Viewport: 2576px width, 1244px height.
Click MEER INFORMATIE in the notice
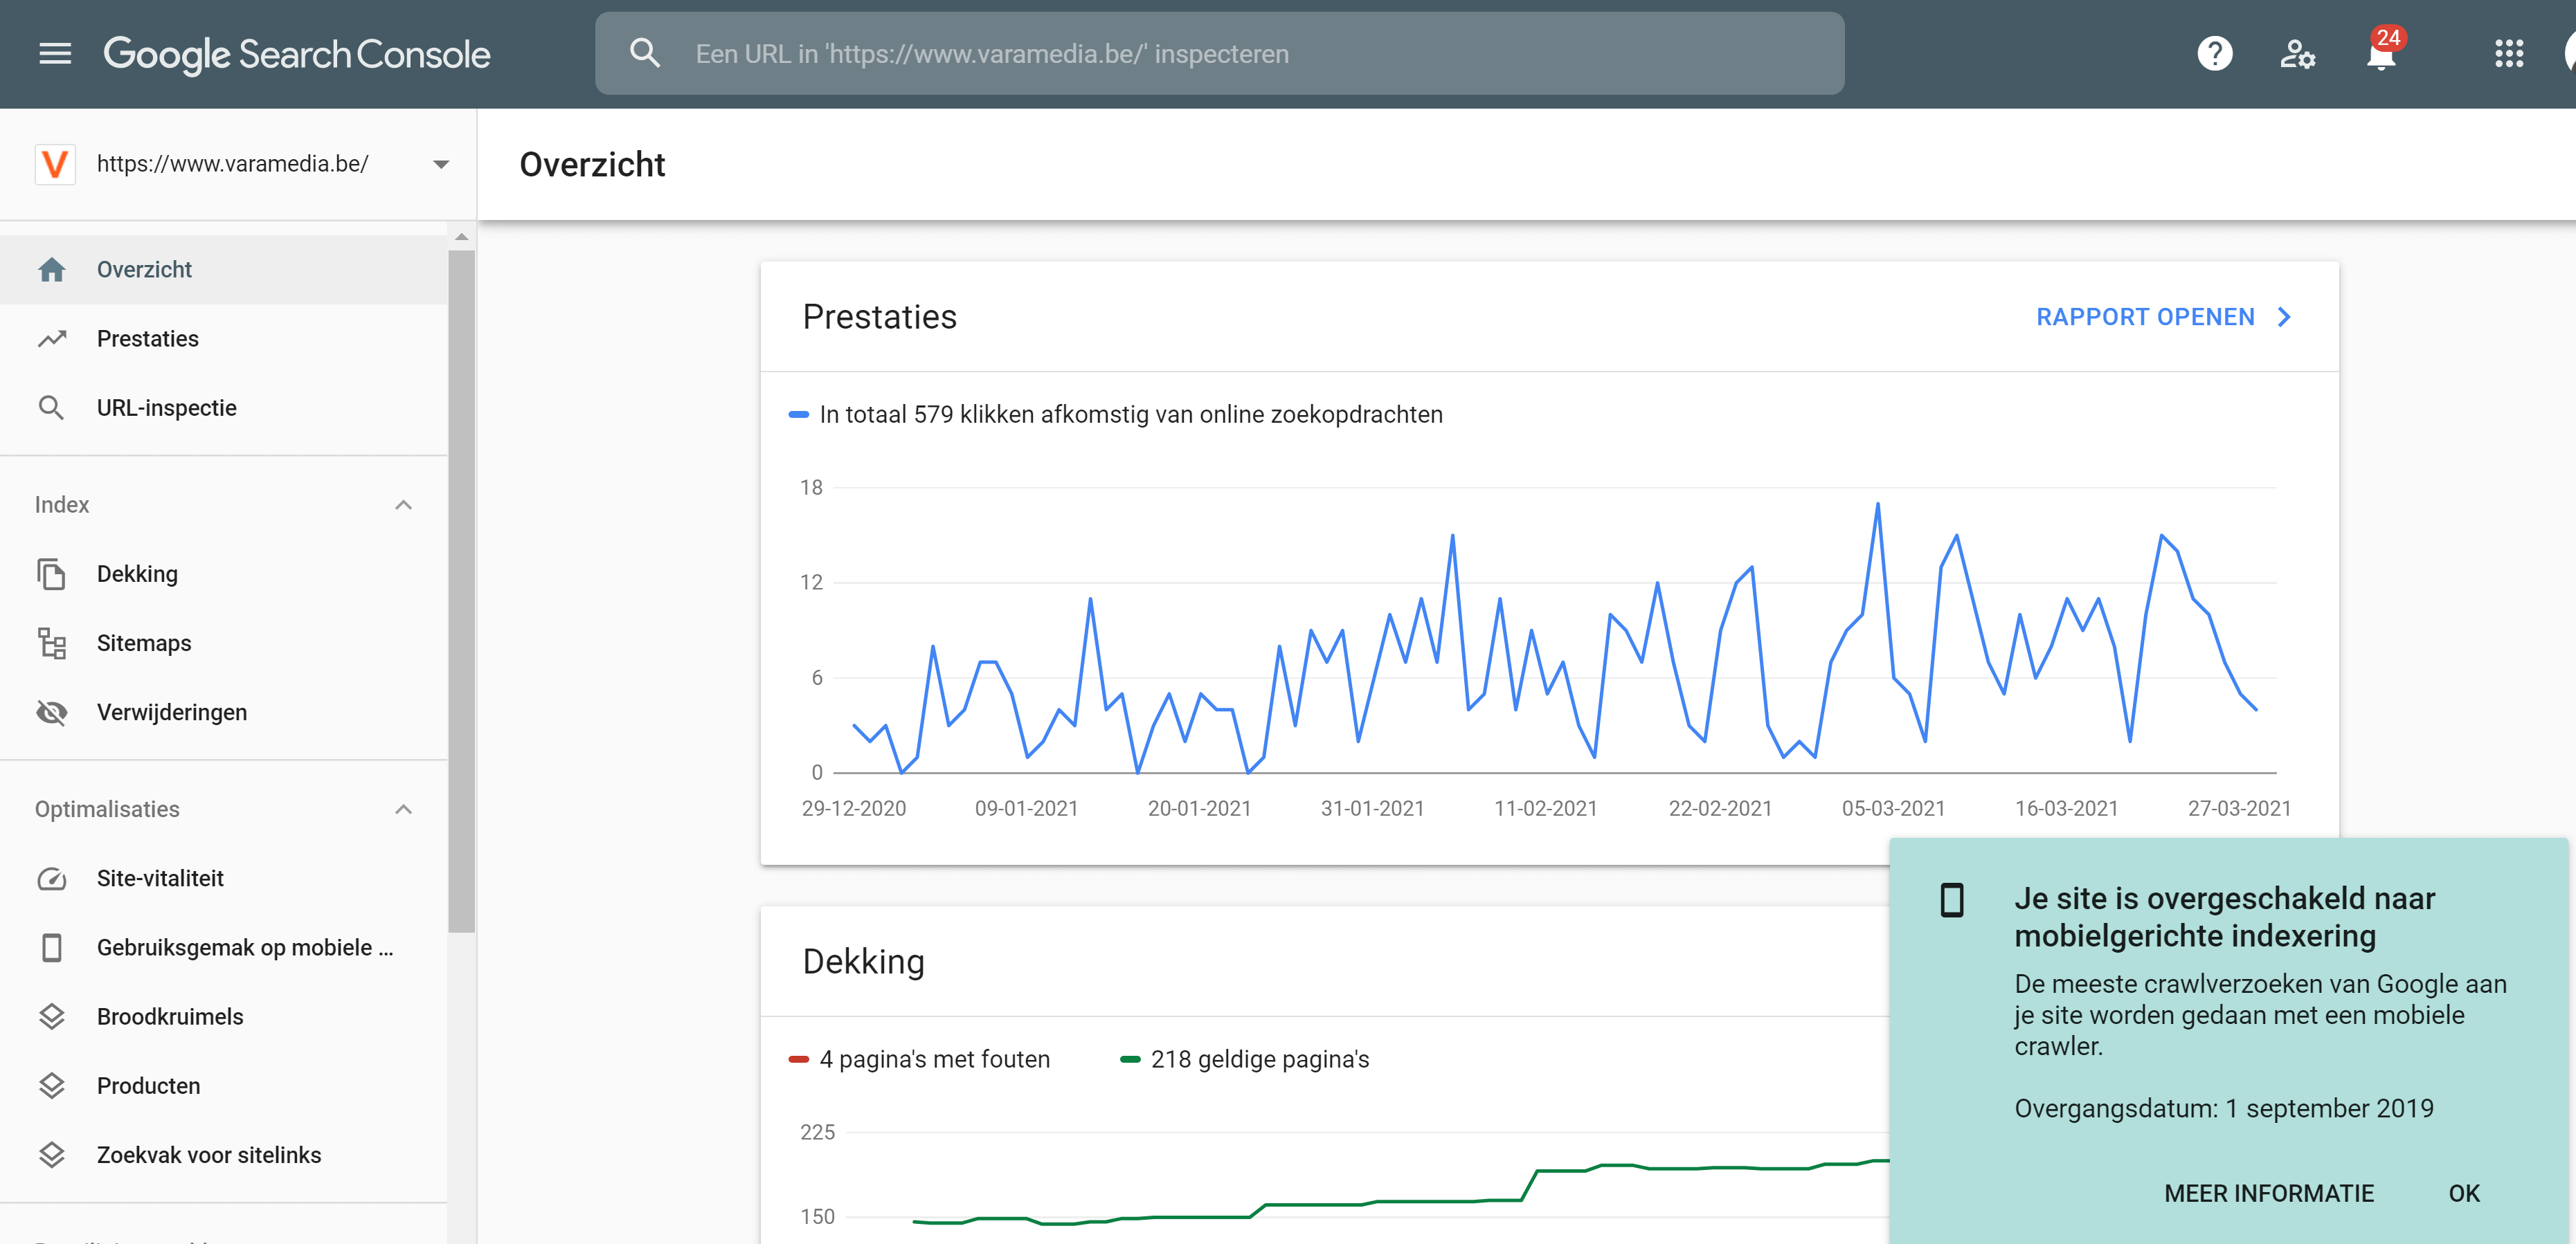click(x=2268, y=1193)
